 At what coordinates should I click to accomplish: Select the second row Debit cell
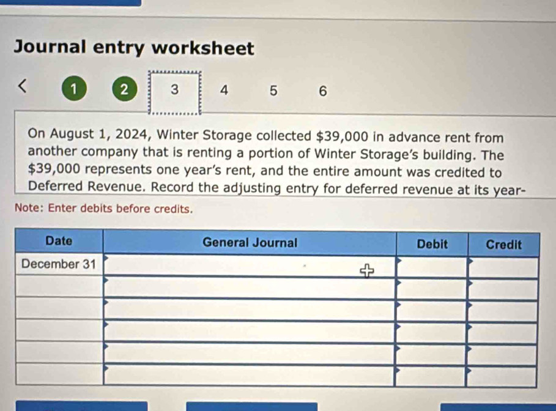point(432,287)
